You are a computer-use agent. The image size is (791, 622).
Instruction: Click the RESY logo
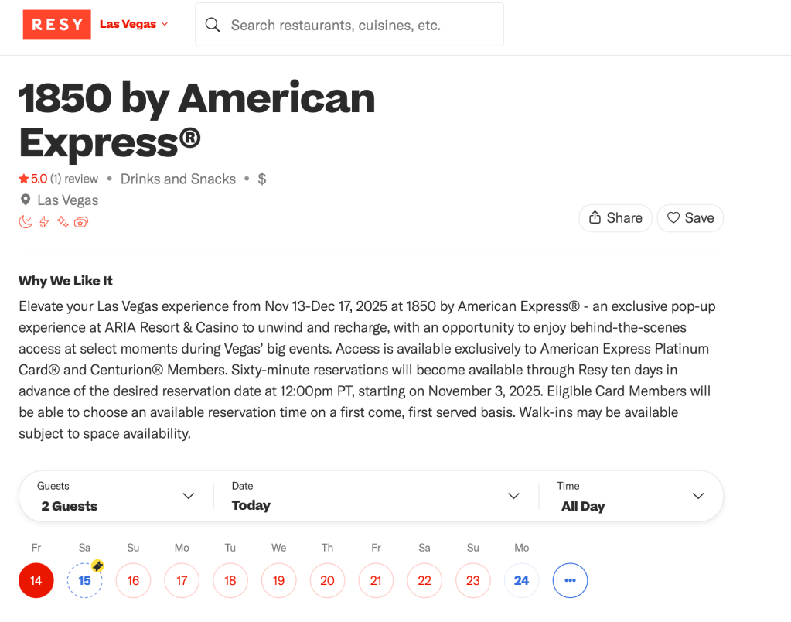tap(56, 25)
